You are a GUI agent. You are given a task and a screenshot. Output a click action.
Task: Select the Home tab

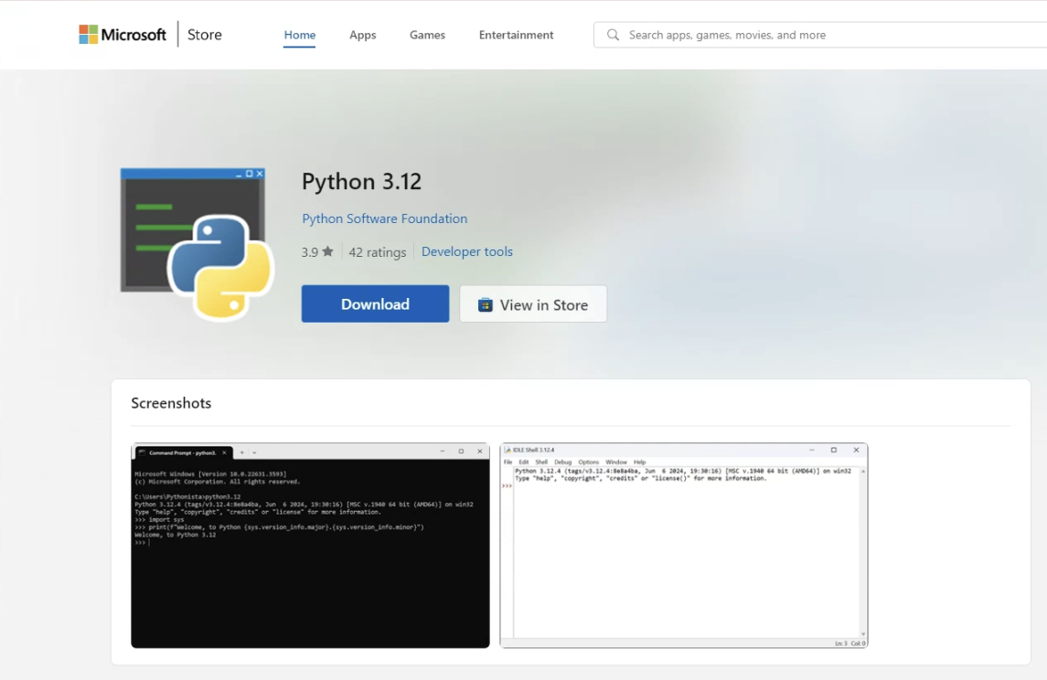click(x=300, y=35)
